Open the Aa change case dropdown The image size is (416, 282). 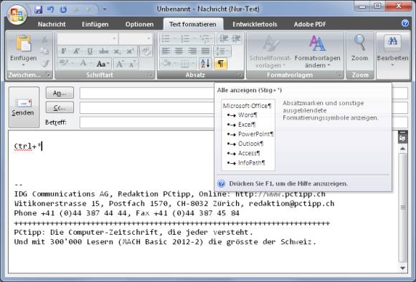(x=103, y=64)
